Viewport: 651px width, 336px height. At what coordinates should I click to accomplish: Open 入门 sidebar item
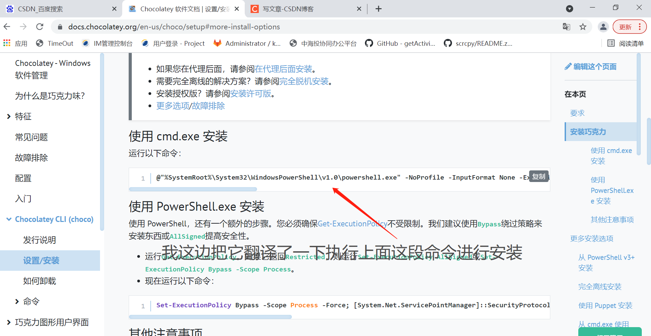(23, 199)
